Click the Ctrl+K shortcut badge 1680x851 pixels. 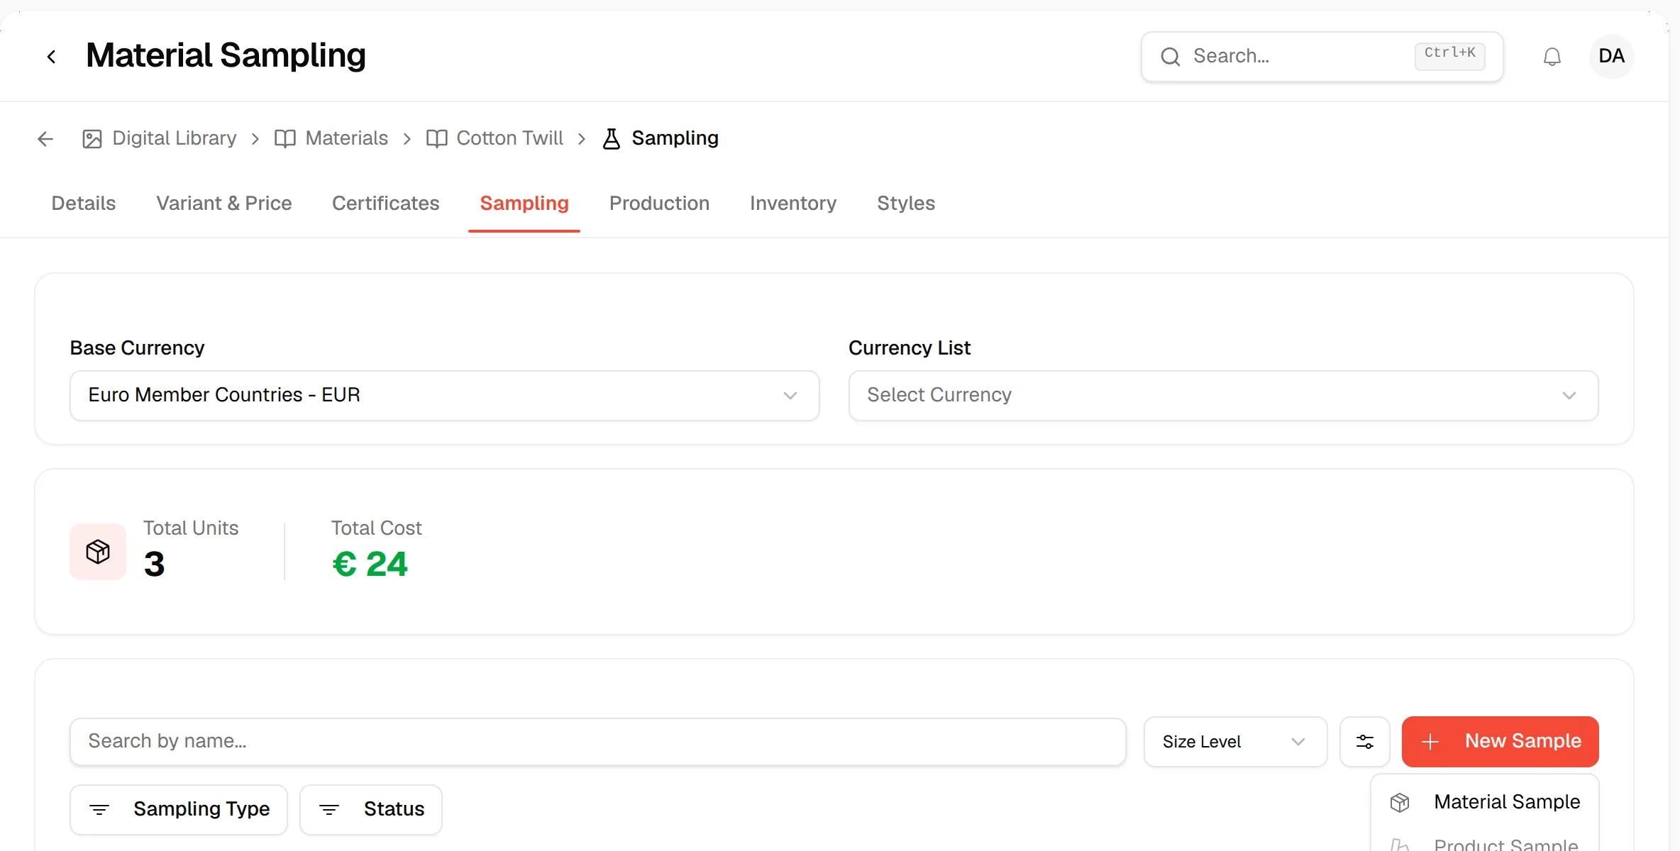point(1449,55)
